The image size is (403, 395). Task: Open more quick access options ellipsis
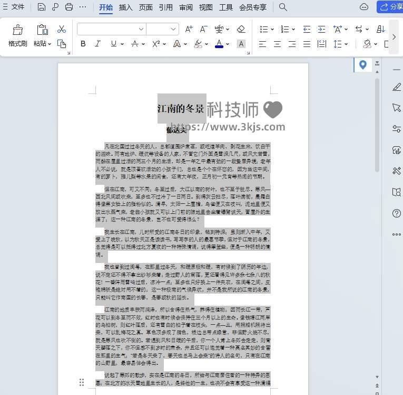tap(83, 7)
